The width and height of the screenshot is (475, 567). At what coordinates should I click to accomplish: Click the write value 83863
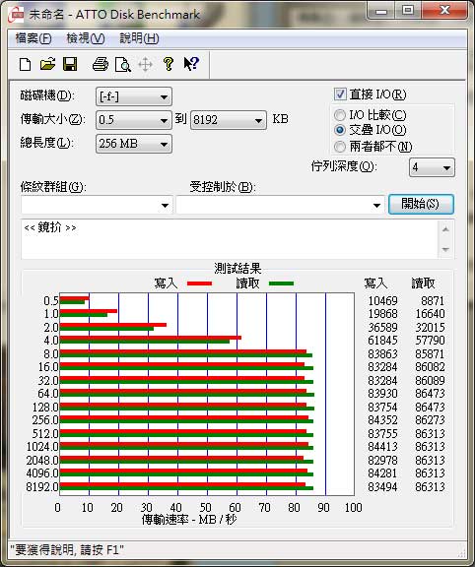[x=382, y=353]
